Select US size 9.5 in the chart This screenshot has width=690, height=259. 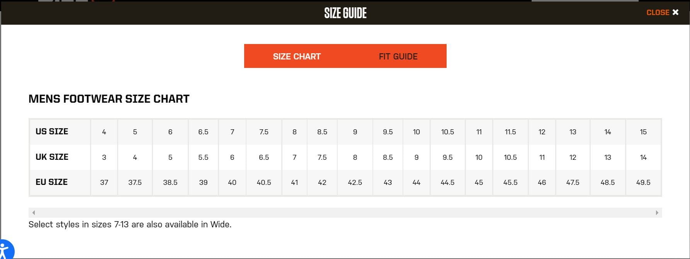pos(388,132)
